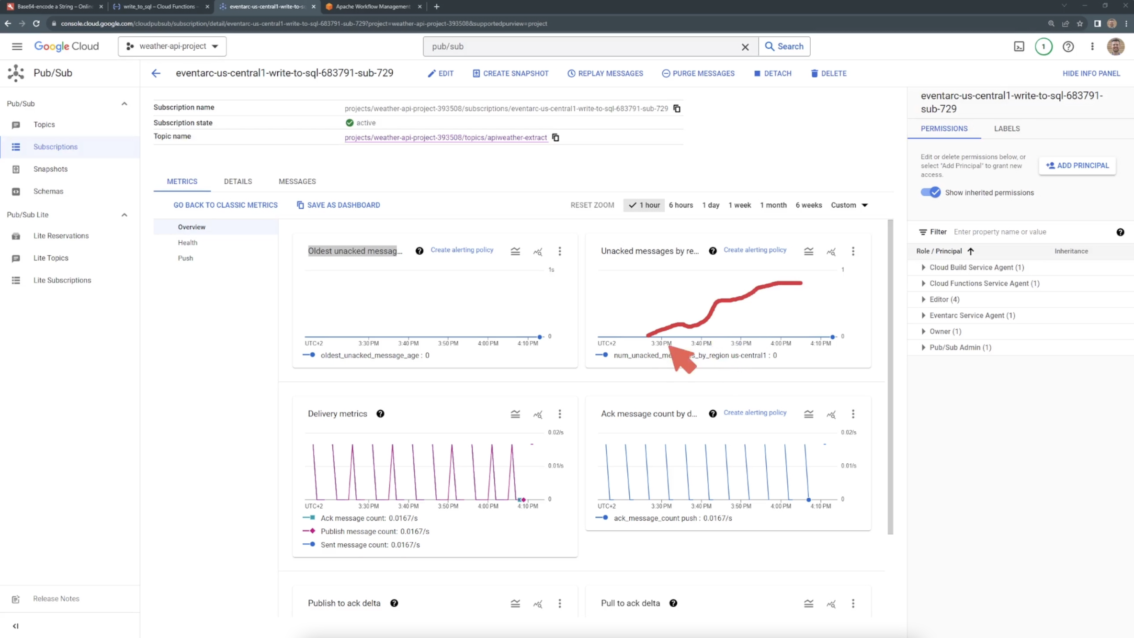1134x638 pixels.
Task: Click the EDIT subscription button
Action: click(x=440, y=73)
